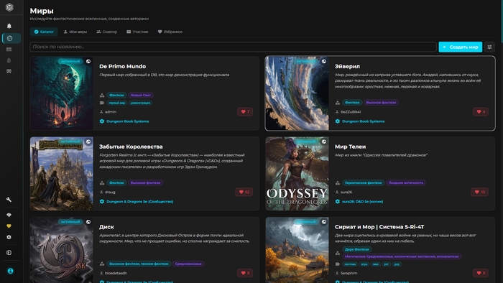Screen dimensions: 503x283
Task: Click the Новый Свет tag on De Primo Mundo
Action: (141, 96)
